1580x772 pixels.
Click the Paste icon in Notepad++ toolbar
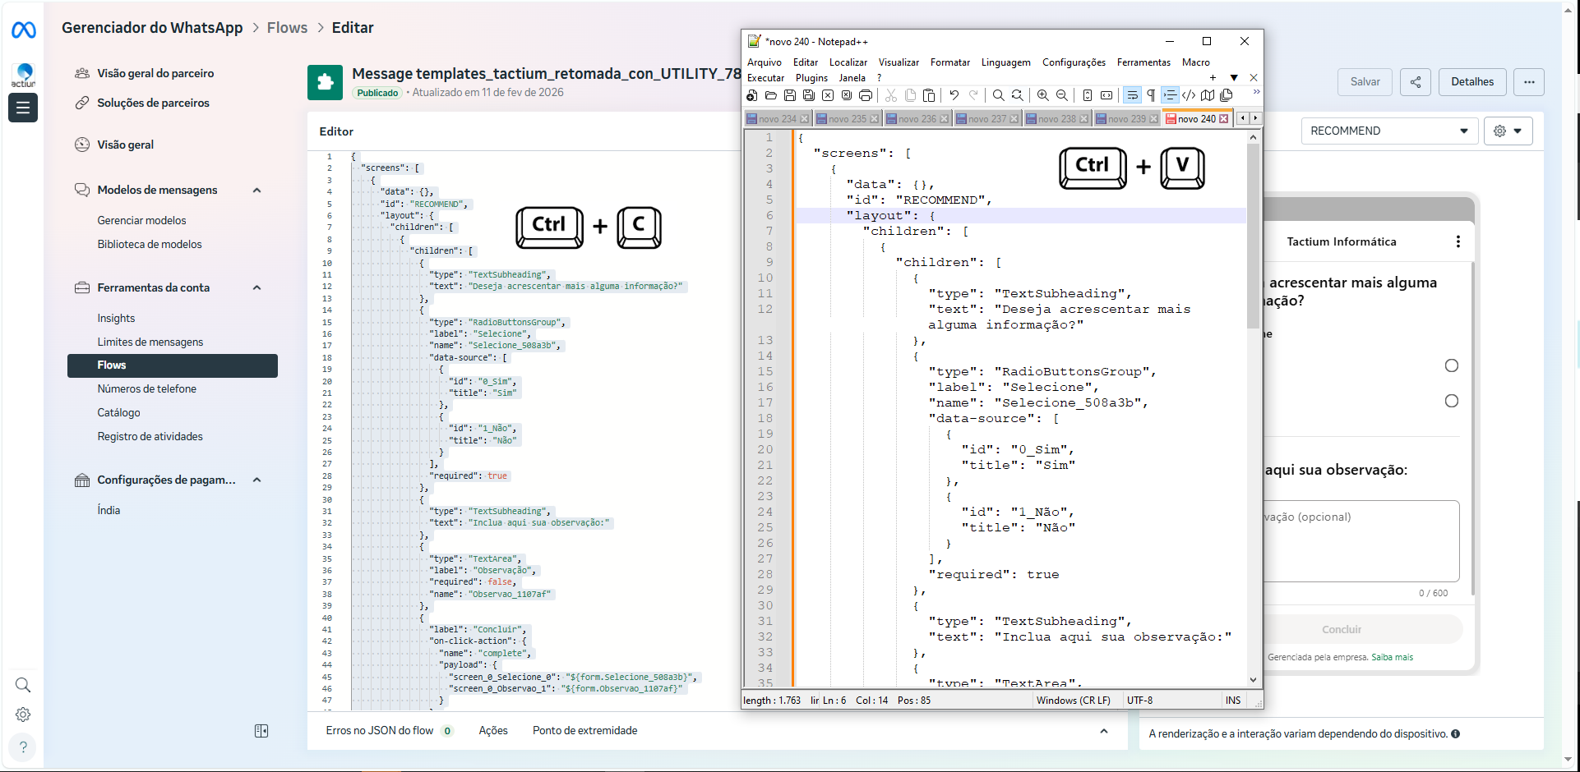(929, 95)
